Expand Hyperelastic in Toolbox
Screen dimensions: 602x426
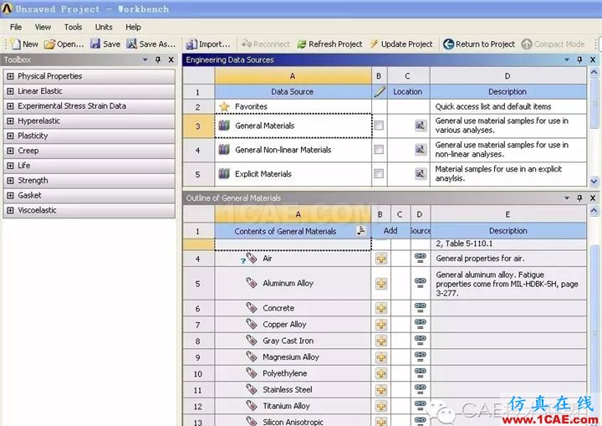tap(10, 121)
